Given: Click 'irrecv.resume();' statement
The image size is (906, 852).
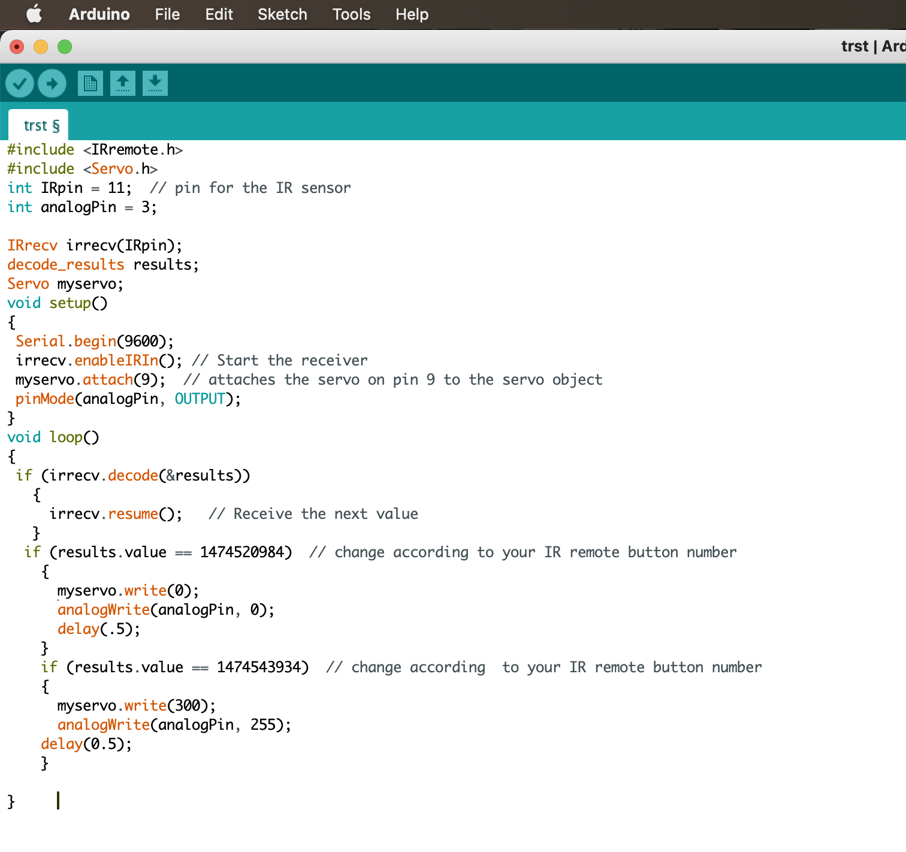Looking at the screenshot, I should pyautogui.click(x=116, y=514).
